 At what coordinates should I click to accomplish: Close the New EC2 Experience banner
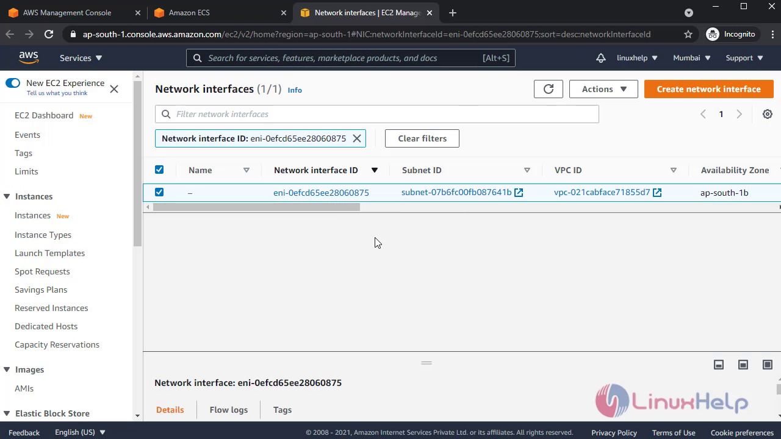click(x=114, y=89)
